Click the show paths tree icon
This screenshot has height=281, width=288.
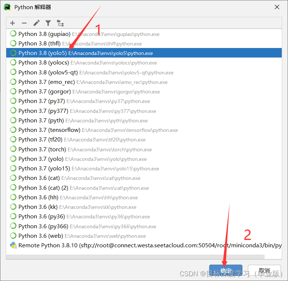(x=60, y=23)
